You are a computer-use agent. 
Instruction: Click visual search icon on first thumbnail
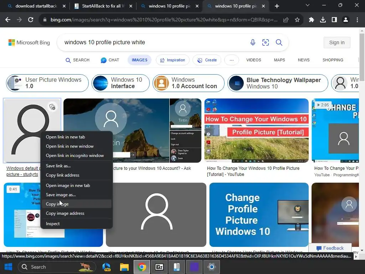coord(52,107)
